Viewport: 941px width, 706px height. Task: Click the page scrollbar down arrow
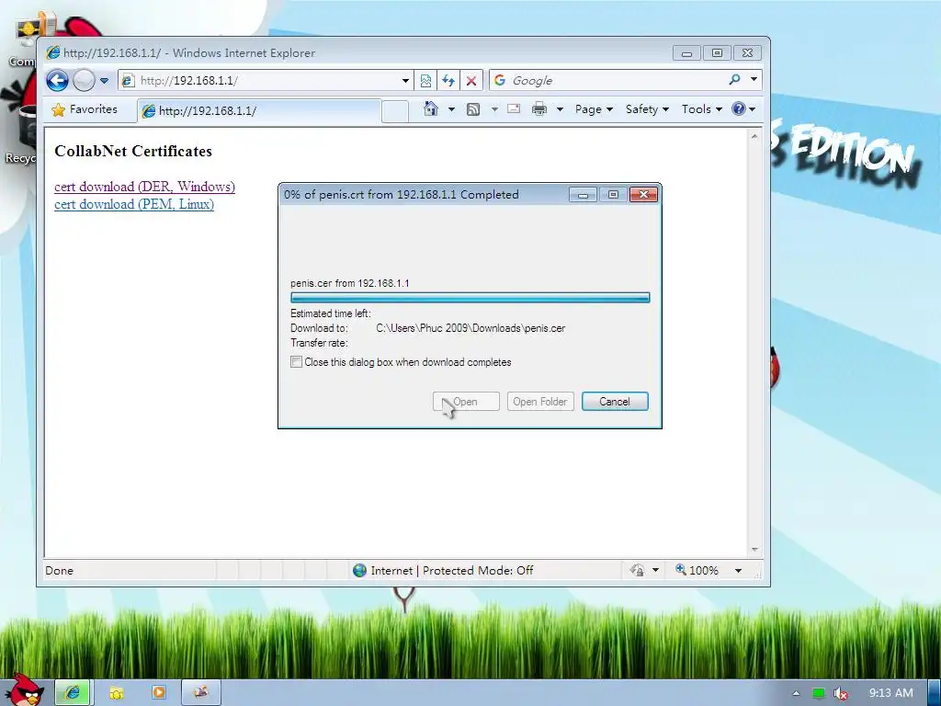point(754,550)
